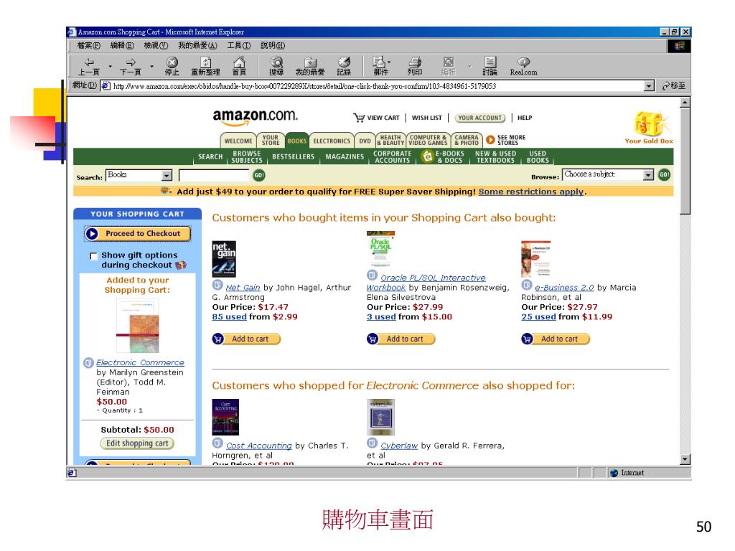Open the Edit menu
Screen dimensions: 735x551
coord(122,45)
